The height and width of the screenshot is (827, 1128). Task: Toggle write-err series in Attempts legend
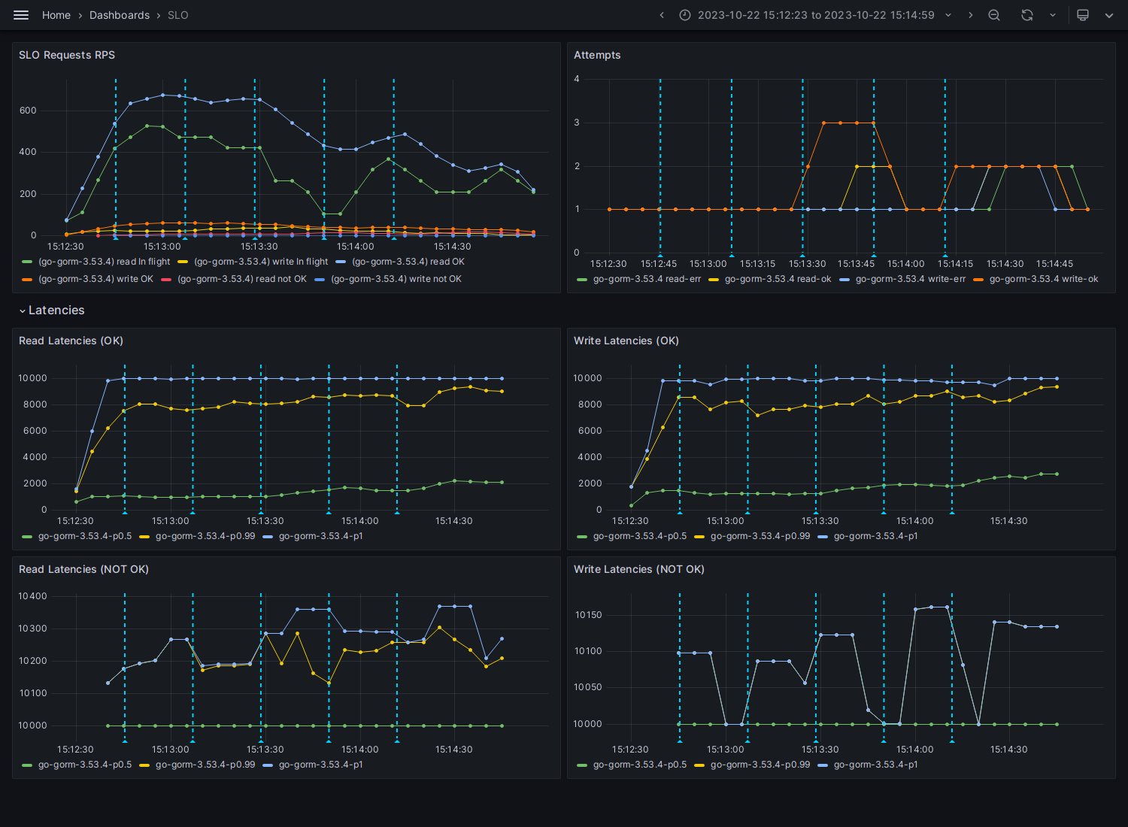(911, 279)
